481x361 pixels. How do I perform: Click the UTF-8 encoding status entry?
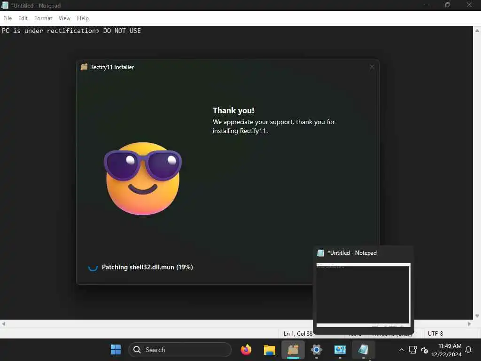point(435,333)
